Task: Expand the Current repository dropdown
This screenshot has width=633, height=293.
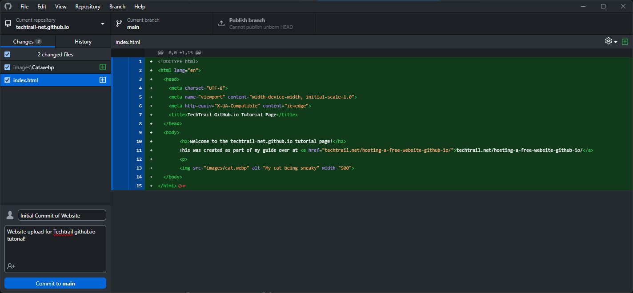Action: tap(56, 24)
